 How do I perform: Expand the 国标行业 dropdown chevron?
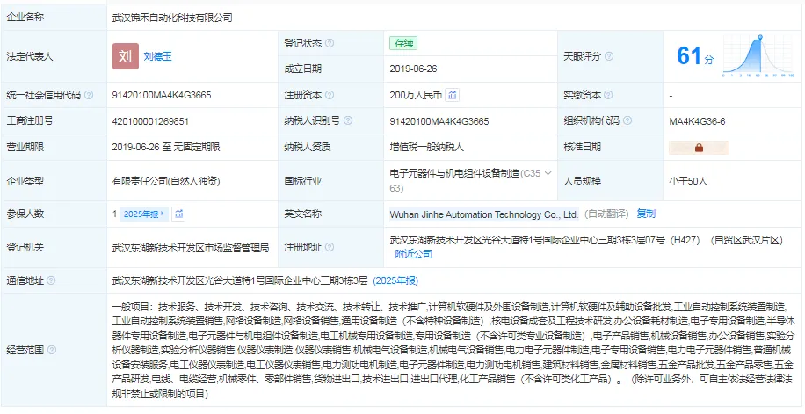[x=548, y=173]
